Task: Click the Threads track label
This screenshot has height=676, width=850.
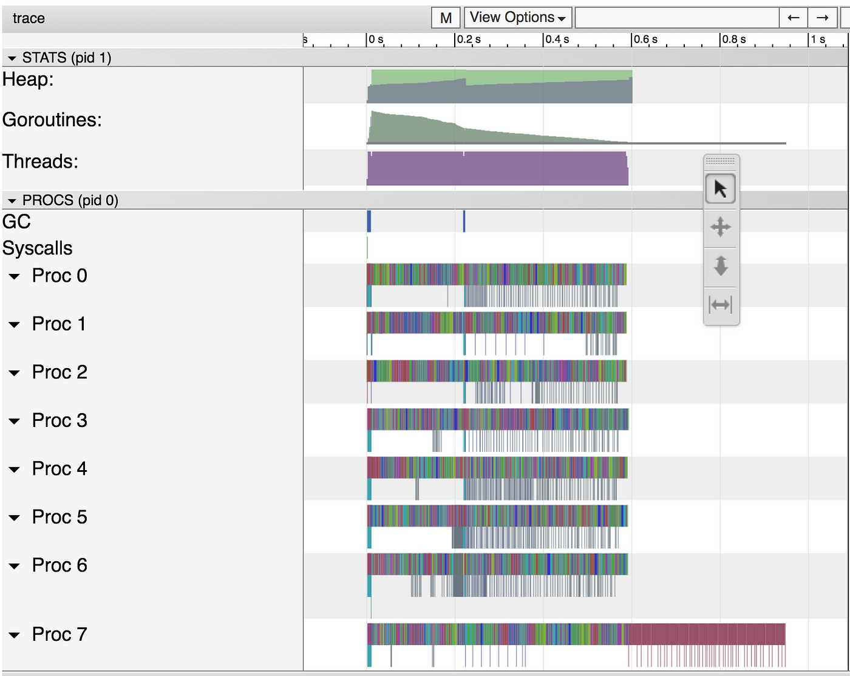Action: [x=40, y=162]
